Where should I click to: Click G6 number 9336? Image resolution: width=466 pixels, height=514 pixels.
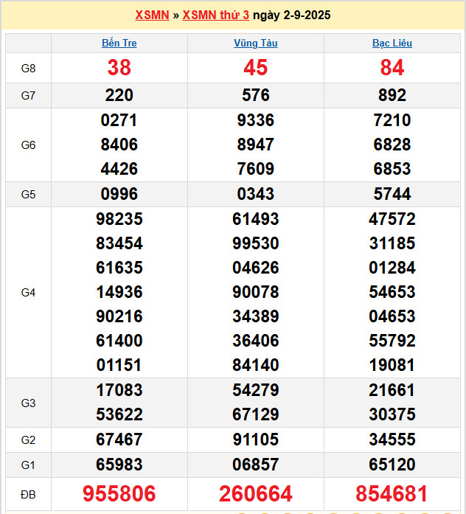[x=256, y=120]
